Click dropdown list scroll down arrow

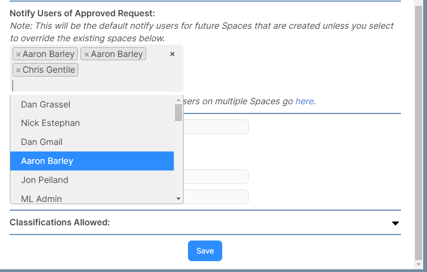click(178, 199)
